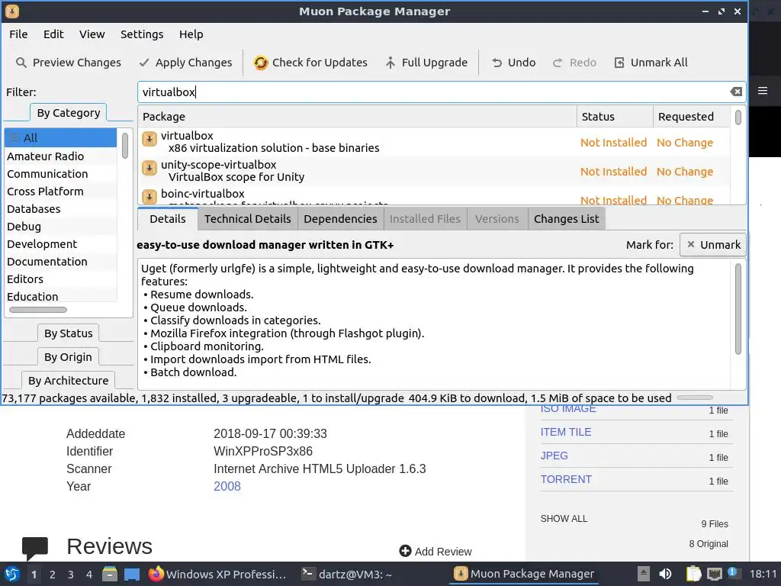Select the Debug category
The height and width of the screenshot is (586, 781).
click(x=60, y=226)
